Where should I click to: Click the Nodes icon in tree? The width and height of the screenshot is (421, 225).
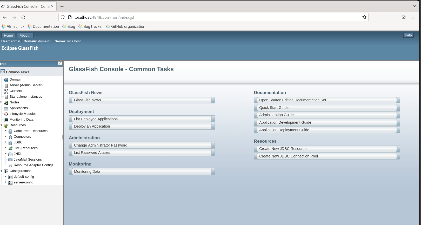[6, 103]
